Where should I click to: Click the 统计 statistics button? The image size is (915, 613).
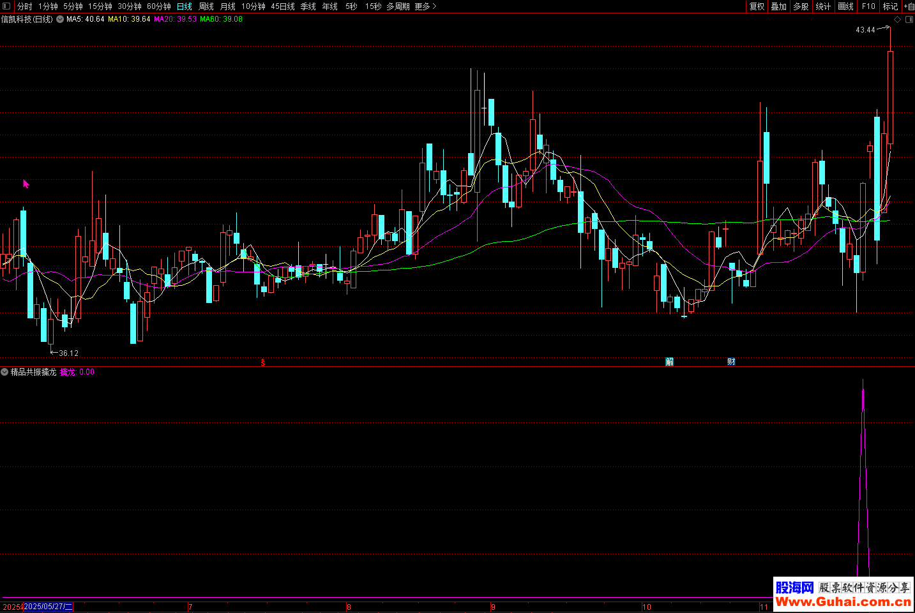pyautogui.click(x=823, y=6)
